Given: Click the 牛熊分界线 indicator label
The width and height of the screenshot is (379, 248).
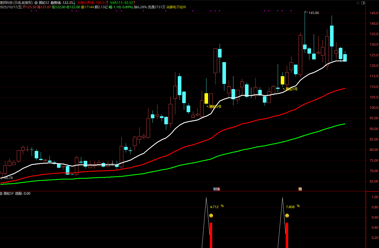Looking at the screenshot, I should coord(91,3).
